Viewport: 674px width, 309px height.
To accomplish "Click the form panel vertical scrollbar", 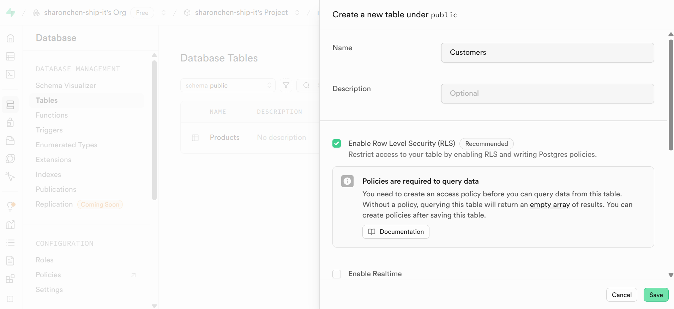I will [x=670, y=95].
